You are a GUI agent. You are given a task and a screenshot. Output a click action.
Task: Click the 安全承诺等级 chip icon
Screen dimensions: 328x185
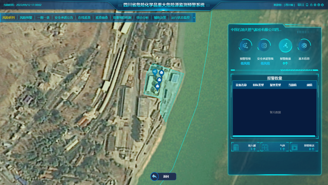[x=264, y=46]
